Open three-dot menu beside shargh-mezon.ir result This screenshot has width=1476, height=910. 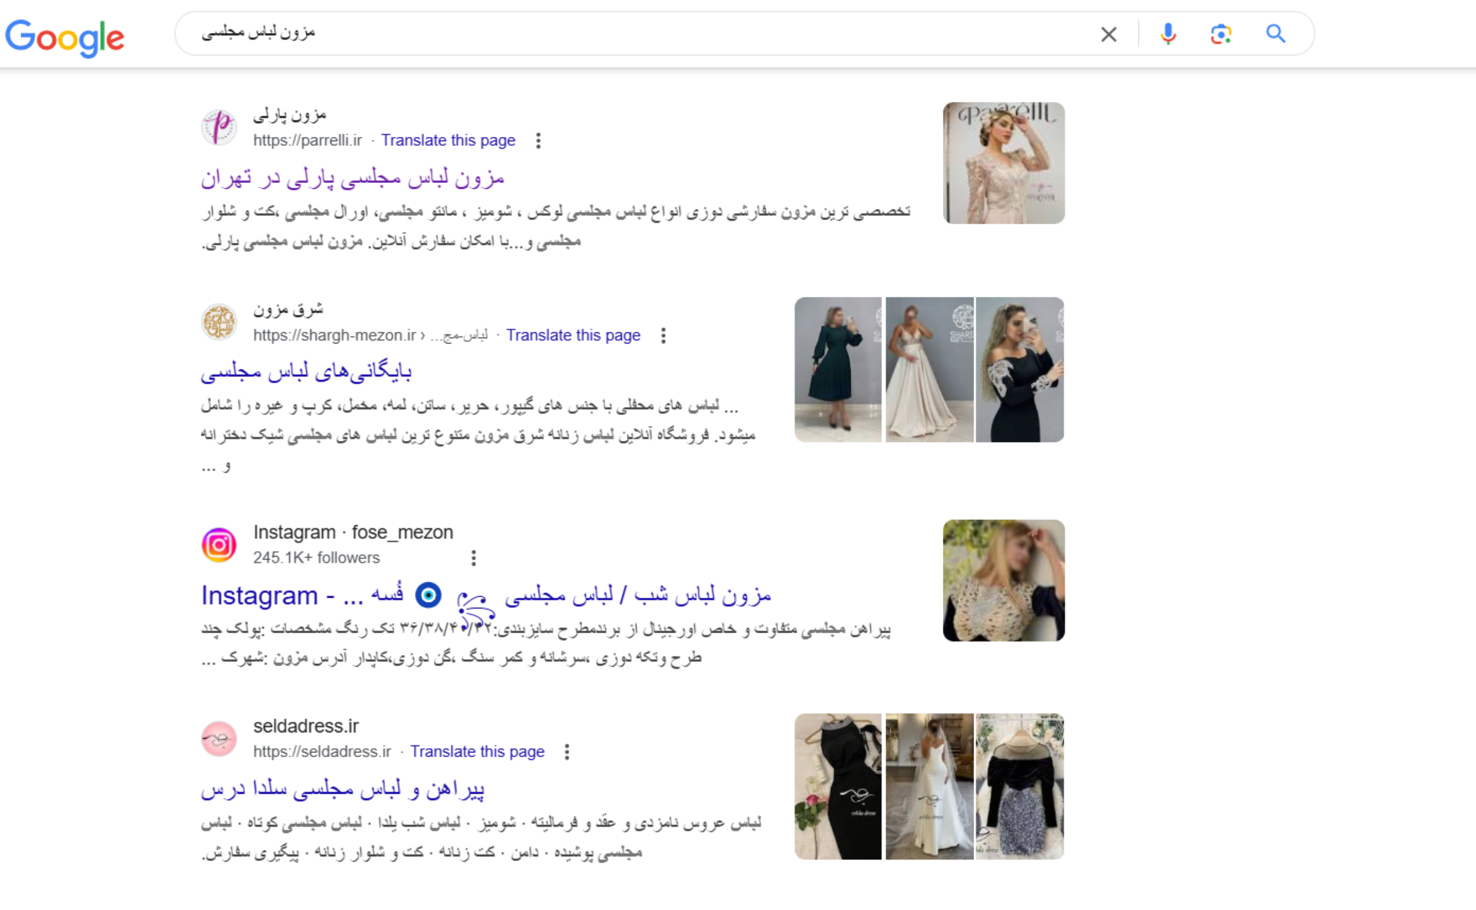664,336
